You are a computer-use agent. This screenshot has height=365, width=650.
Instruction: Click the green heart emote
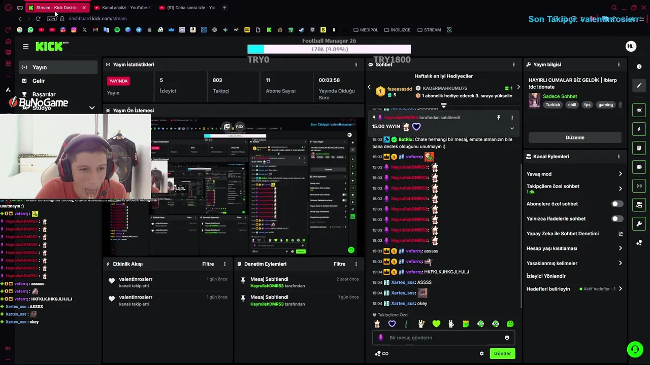coord(436,324)
